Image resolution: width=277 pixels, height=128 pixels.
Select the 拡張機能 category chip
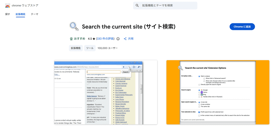tap(76, 48)
